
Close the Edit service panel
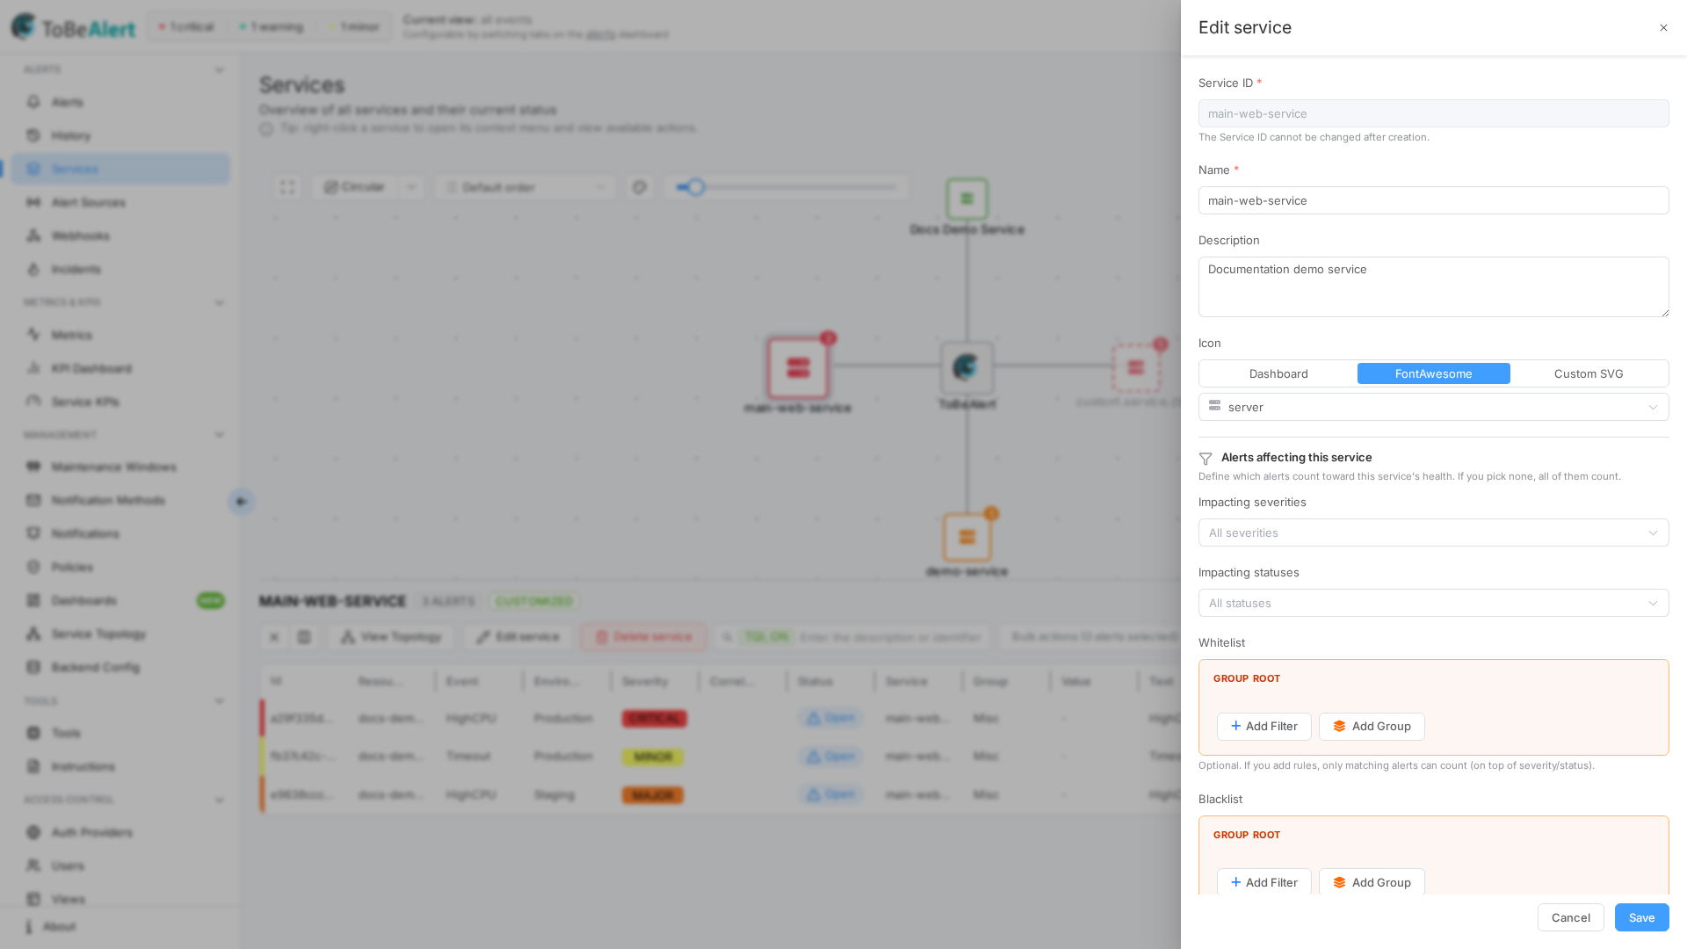[1663, 28]
